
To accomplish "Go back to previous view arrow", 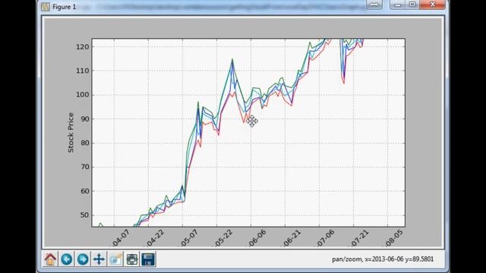I will pos(67,259).
